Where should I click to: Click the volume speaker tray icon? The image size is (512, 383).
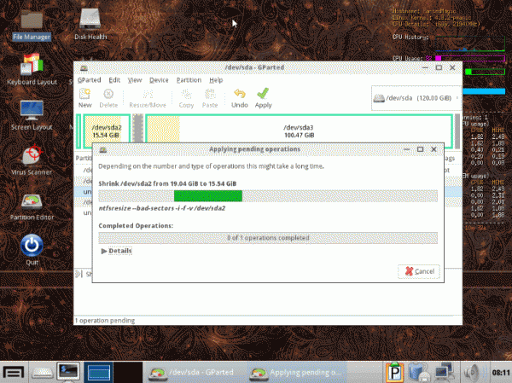point(469,372)
